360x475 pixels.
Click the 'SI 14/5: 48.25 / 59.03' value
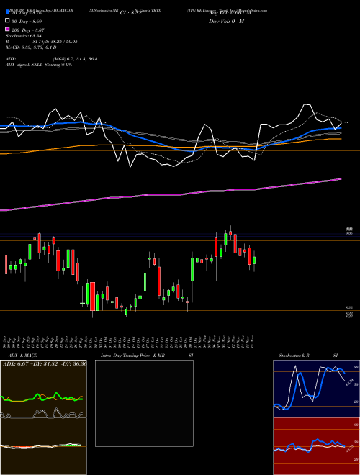coord(55,42)
